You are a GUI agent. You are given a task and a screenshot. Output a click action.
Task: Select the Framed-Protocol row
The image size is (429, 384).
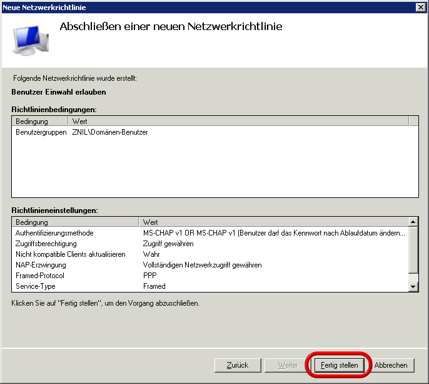(40, 276)
